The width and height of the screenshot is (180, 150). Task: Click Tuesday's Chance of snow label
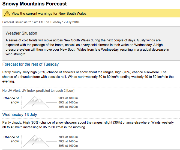(x=11, y=100)
